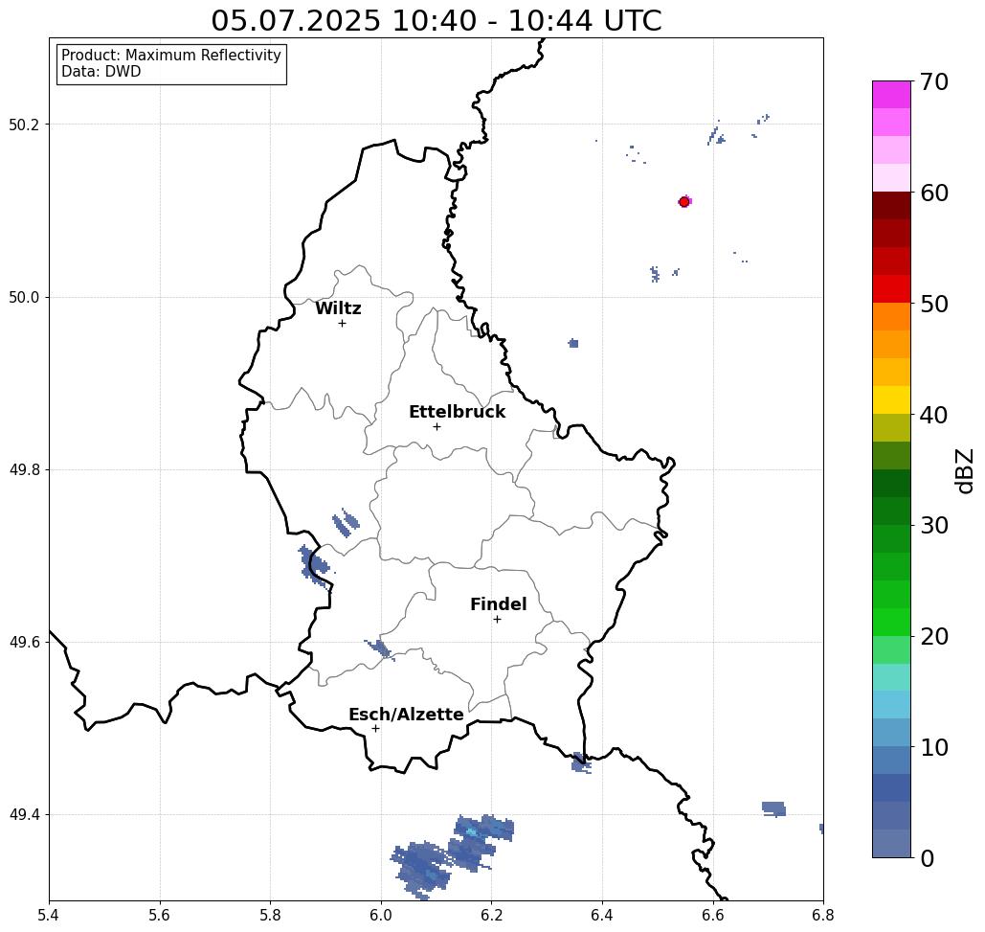The image size is (985, 932).
Task: Click the latitude tick label 50.0
Action: coord(24,297)
